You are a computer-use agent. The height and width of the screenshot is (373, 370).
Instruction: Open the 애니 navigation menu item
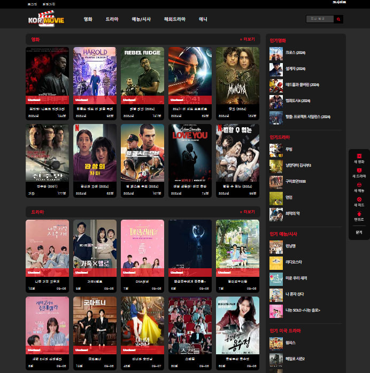[x=203, y=19]
